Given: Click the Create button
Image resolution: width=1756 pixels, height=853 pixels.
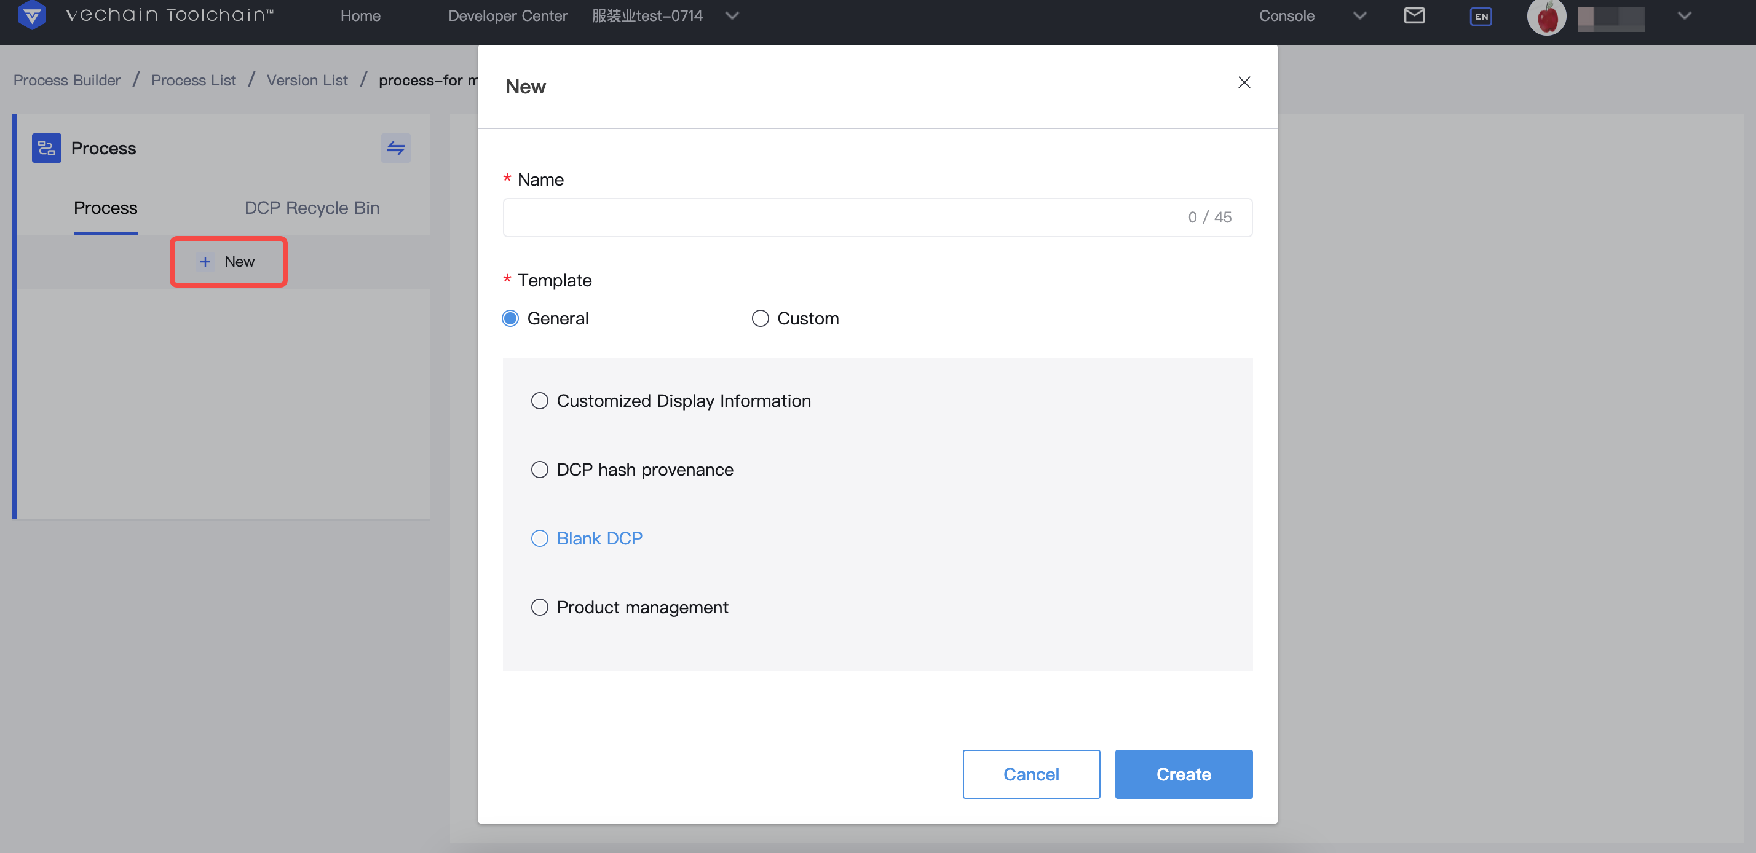Looking at the screenshot, I should pyautogui.click(x=1184, y=774).
